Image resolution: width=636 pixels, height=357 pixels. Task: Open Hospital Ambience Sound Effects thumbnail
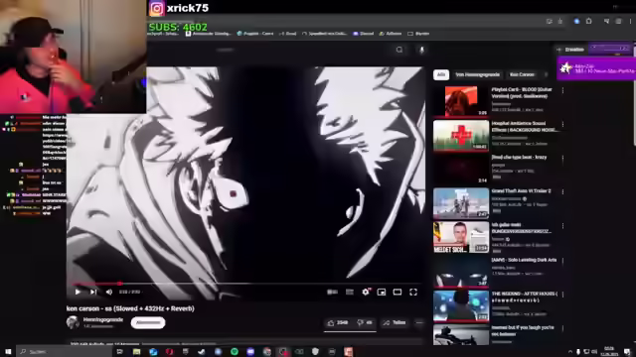click(461, 135)
